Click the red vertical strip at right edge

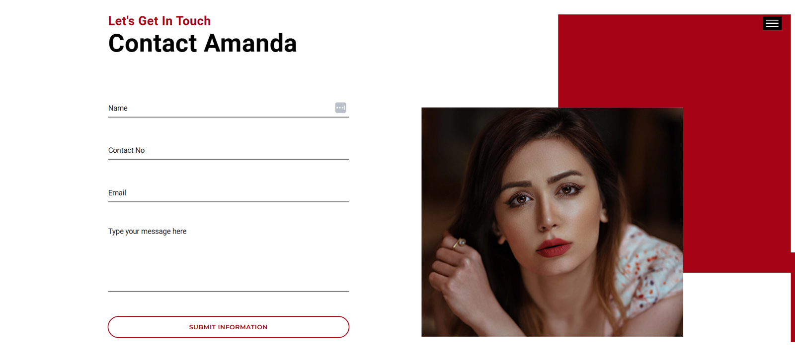[793, 297]
